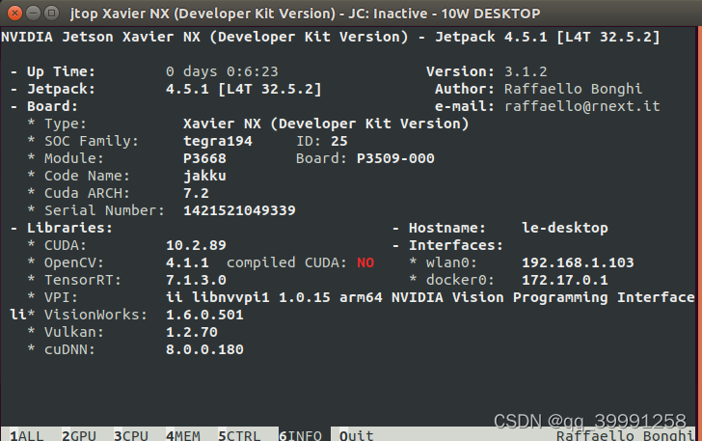This screenshot has height=441, width=702.
Task: Click the up time value 0 days 0:6:23
Action: [222, 71]
